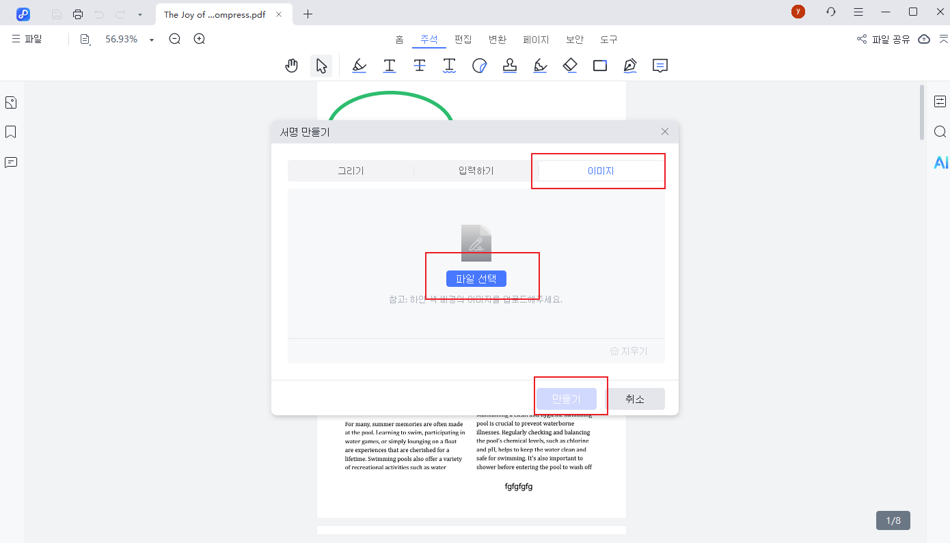Select the Strikethrough annotation tool
The image size is (950, 543).
click(420, 65)
